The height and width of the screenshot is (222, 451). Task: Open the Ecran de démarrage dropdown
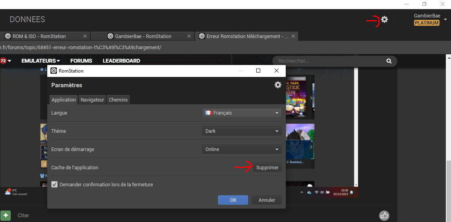pos(242,149)
